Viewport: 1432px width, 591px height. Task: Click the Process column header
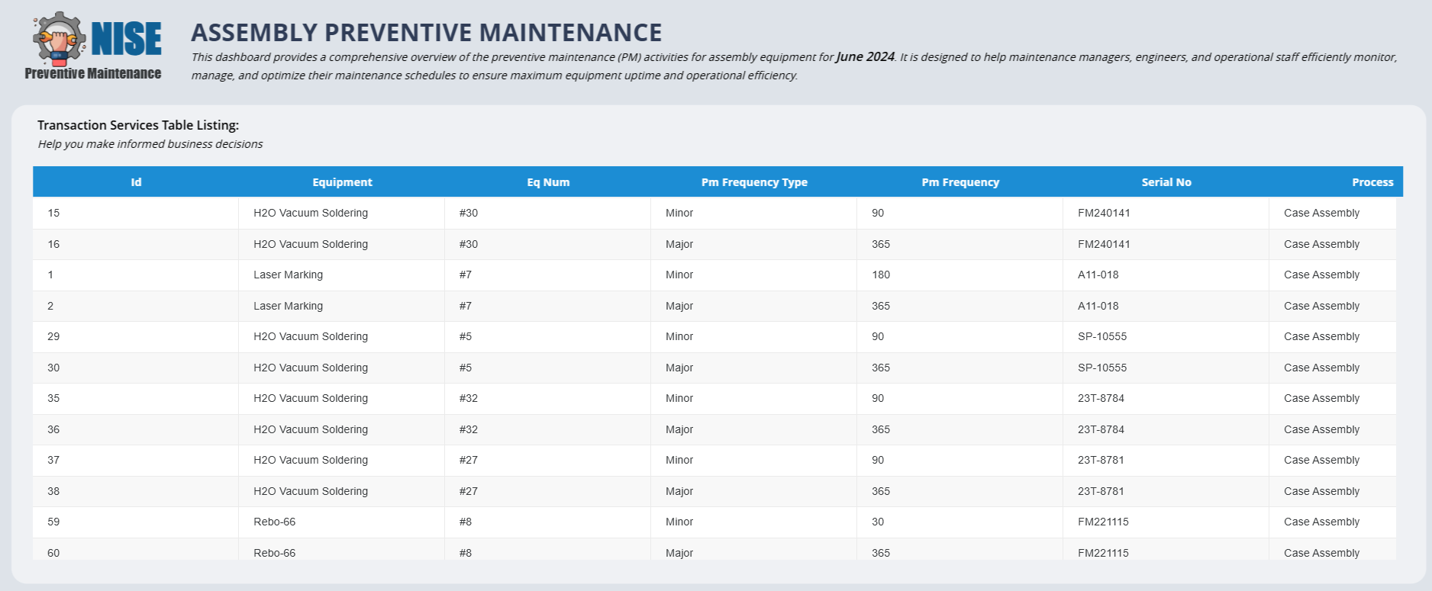point(1372,182)
